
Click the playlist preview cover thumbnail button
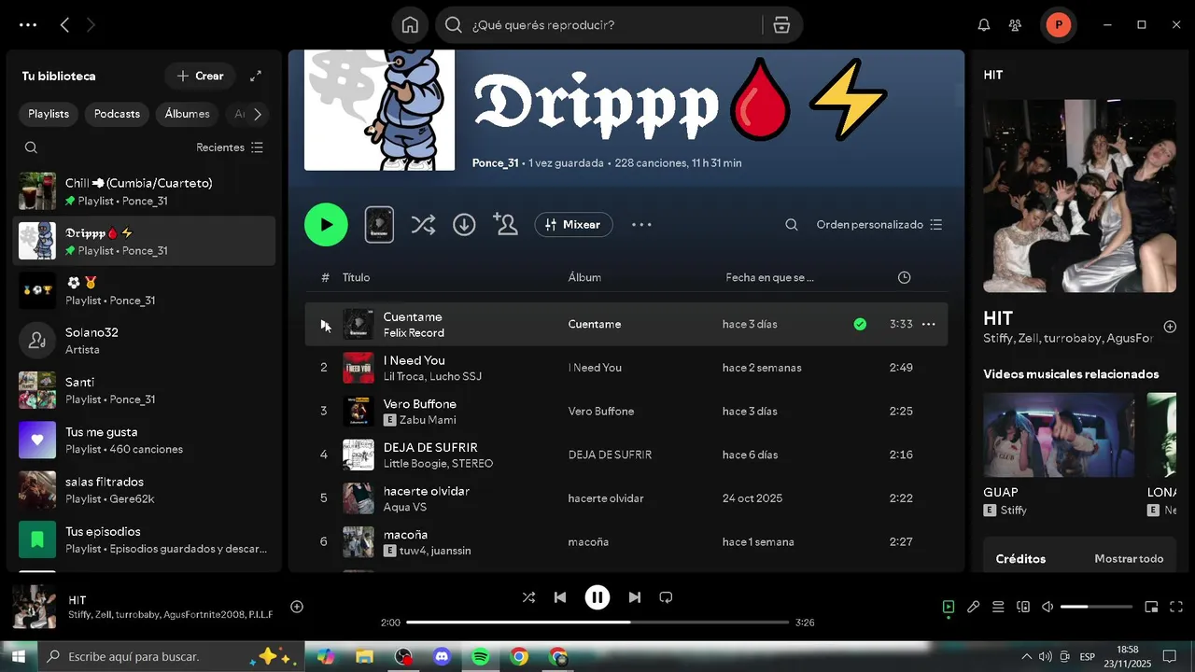coord(379,225)
